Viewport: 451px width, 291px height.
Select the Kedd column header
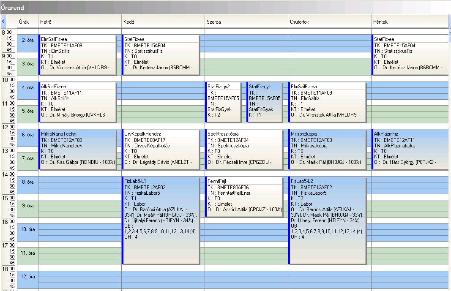click(x=163, y=22)
